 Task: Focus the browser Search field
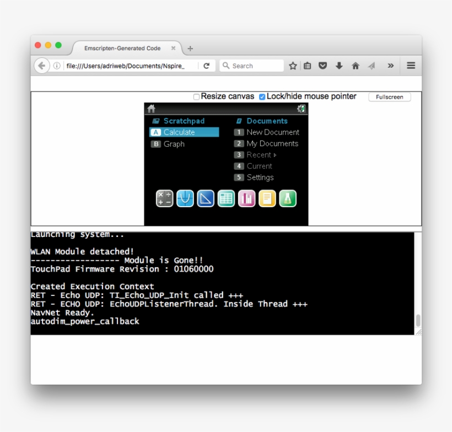[252, 66]
